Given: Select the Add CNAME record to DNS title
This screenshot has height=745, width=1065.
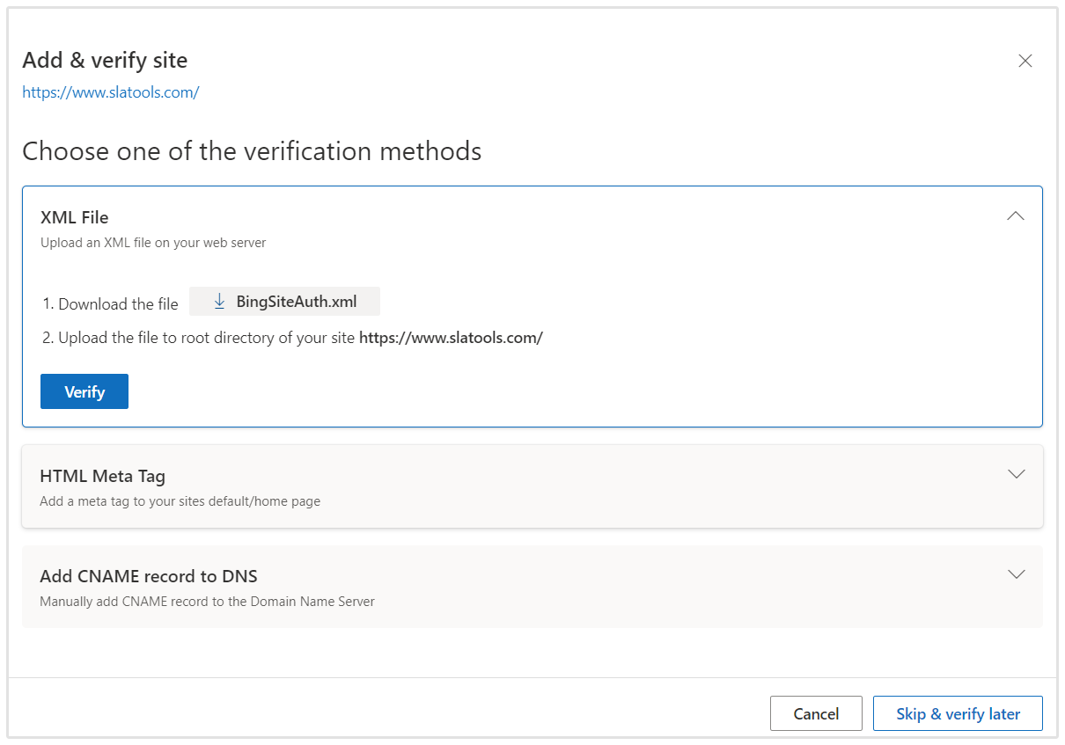Looking at the screenshot, I should tap(148, 576).
